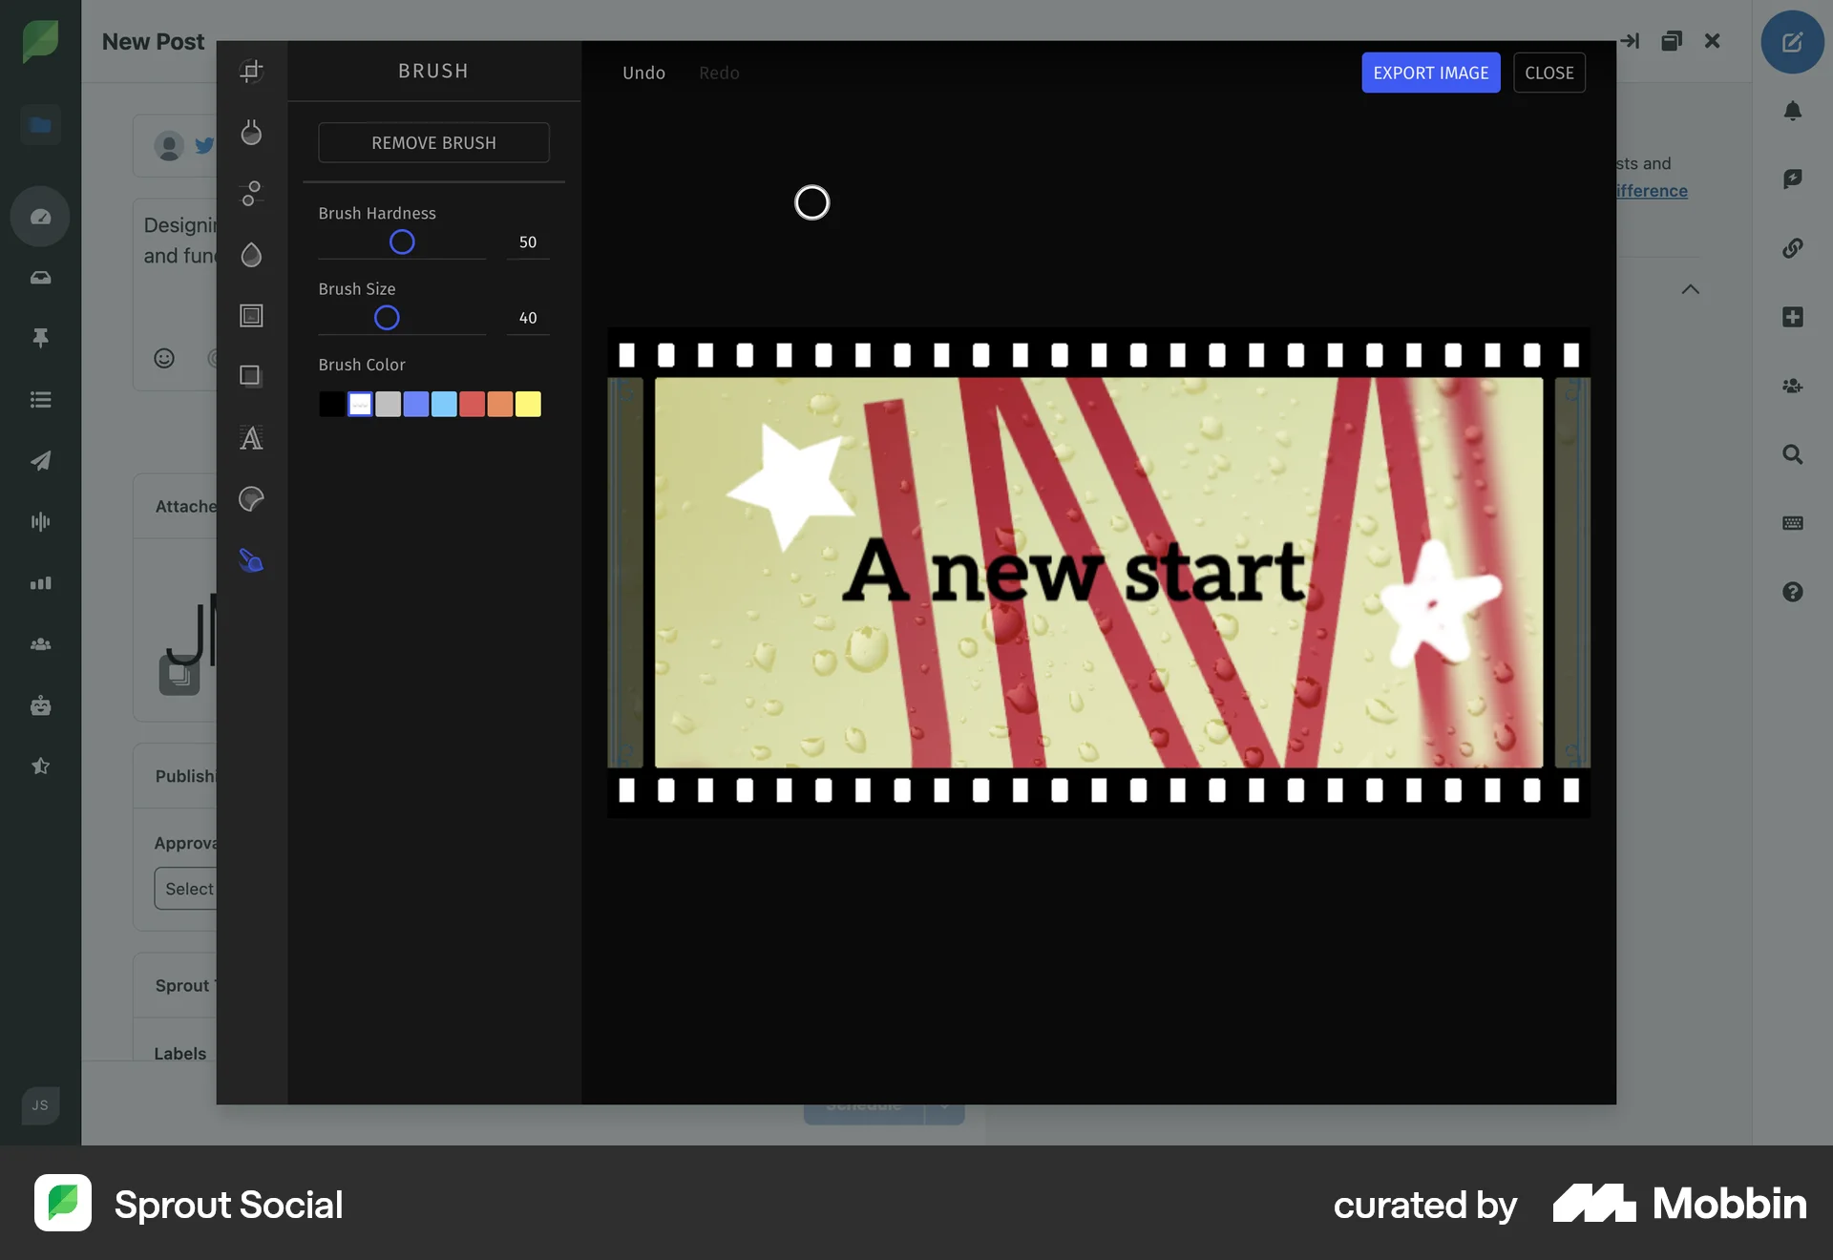Click the EXPORT IMAGE button

tap(1430, 73)
